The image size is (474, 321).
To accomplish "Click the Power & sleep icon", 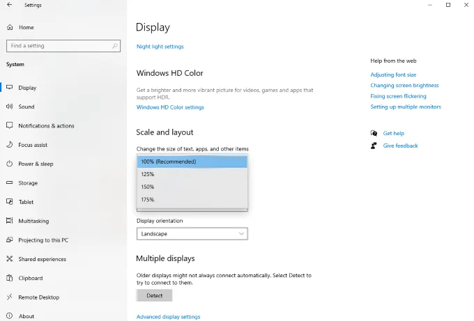I will click(x=10, y=164).
